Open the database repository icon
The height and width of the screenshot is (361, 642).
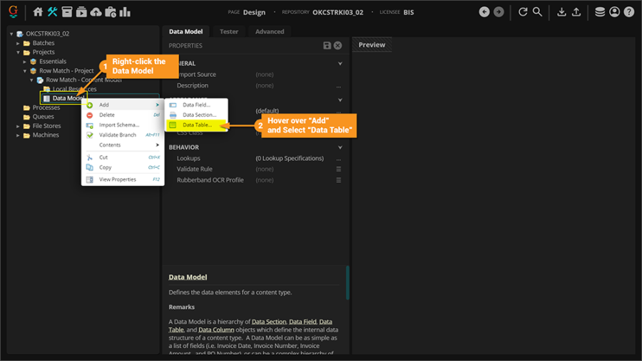[600, 12]
